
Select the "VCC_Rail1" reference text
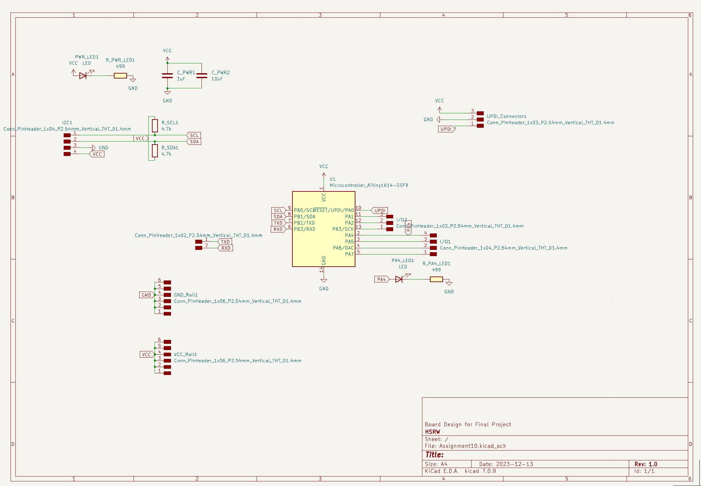point(185,354)
